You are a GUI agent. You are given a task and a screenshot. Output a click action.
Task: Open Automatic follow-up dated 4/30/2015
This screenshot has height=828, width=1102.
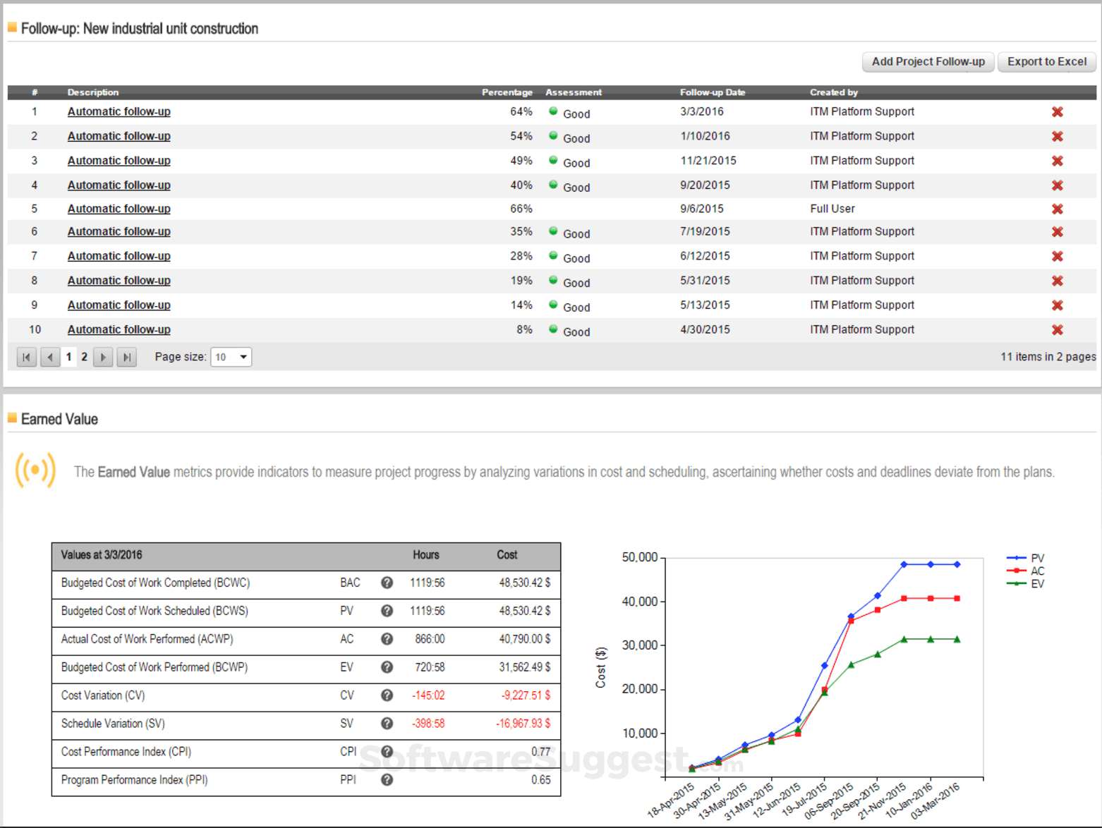(x=119, y=329)
